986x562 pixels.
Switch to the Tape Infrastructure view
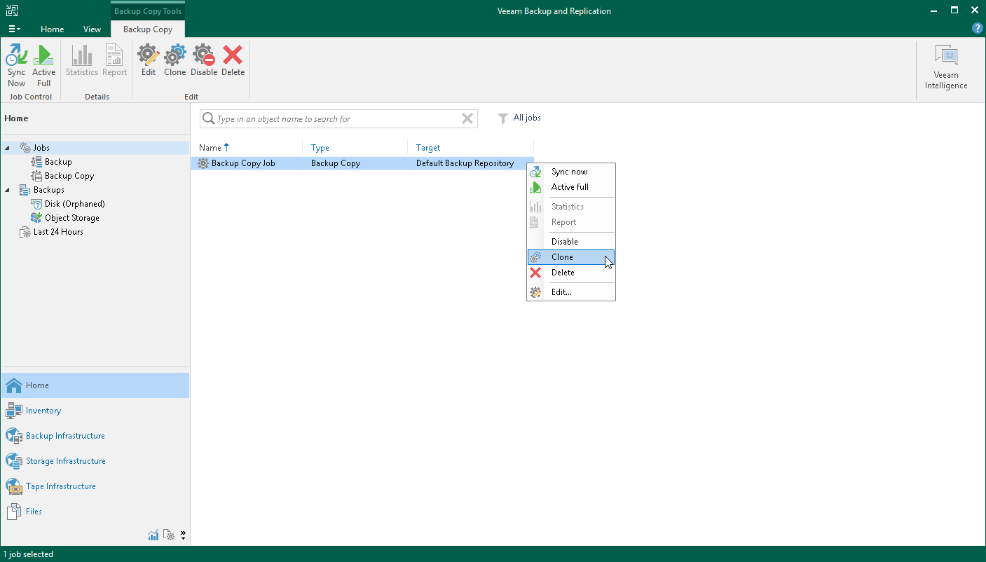61,486
